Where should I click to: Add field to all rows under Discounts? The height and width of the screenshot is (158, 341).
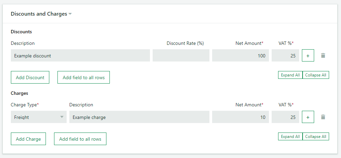point(84,77)
